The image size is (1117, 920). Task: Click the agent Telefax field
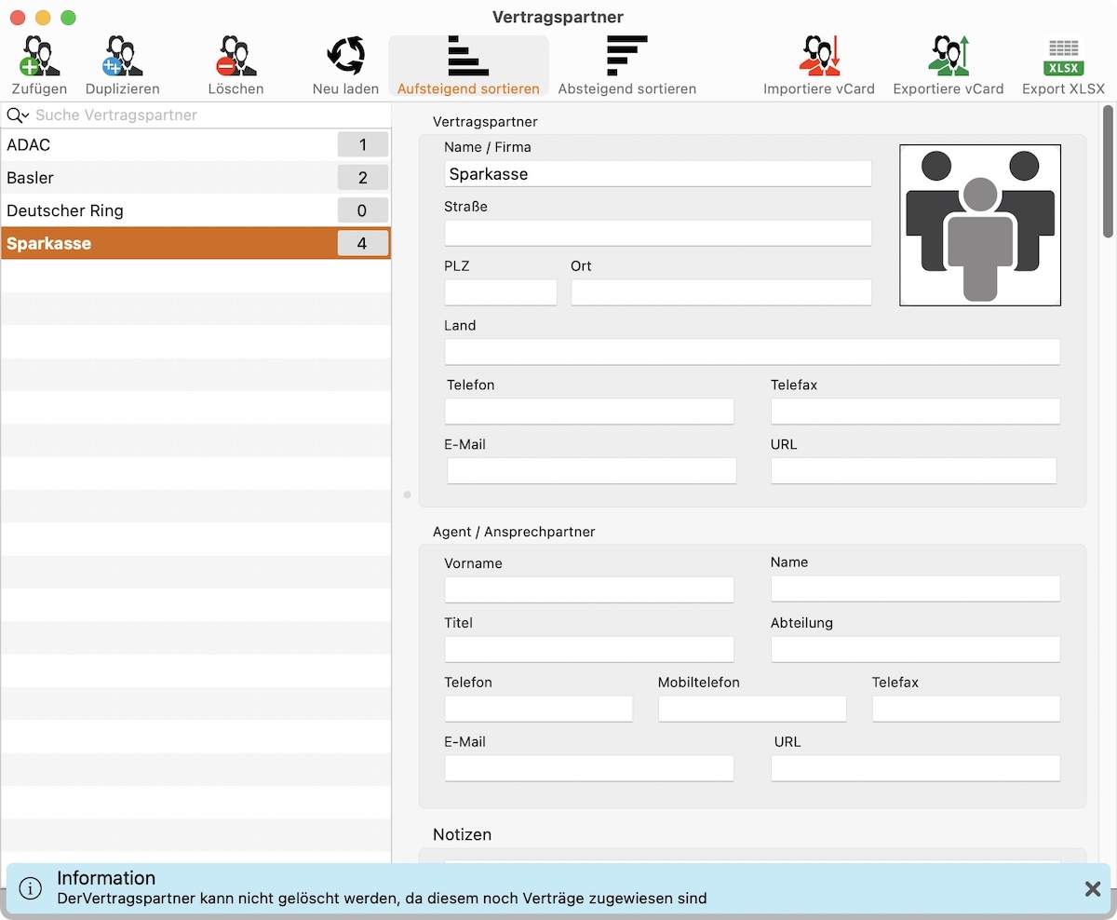(x=966, y=709)
